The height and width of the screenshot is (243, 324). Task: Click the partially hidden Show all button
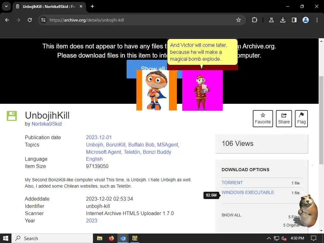pyautogui.click(x=131, y=69)
